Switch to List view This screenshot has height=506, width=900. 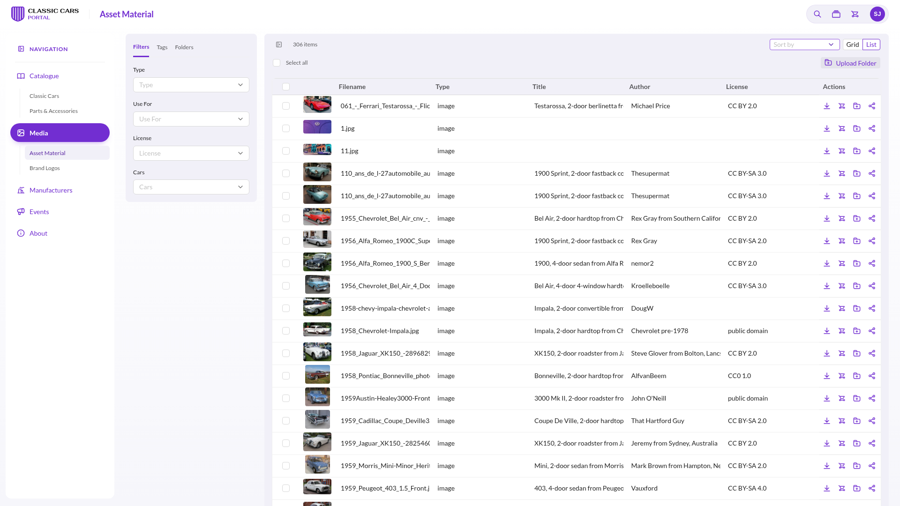point(871,45)
